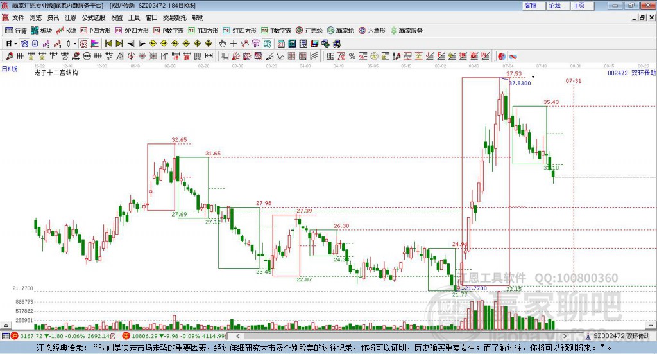
Task: Open the 工具 menu
Action: (x=134, y=17)
